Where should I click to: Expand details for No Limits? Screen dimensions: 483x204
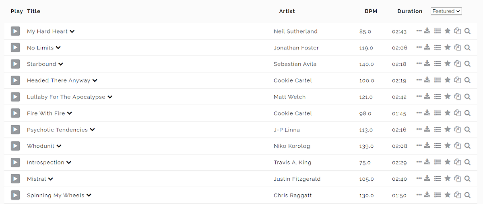click(58, 47)
